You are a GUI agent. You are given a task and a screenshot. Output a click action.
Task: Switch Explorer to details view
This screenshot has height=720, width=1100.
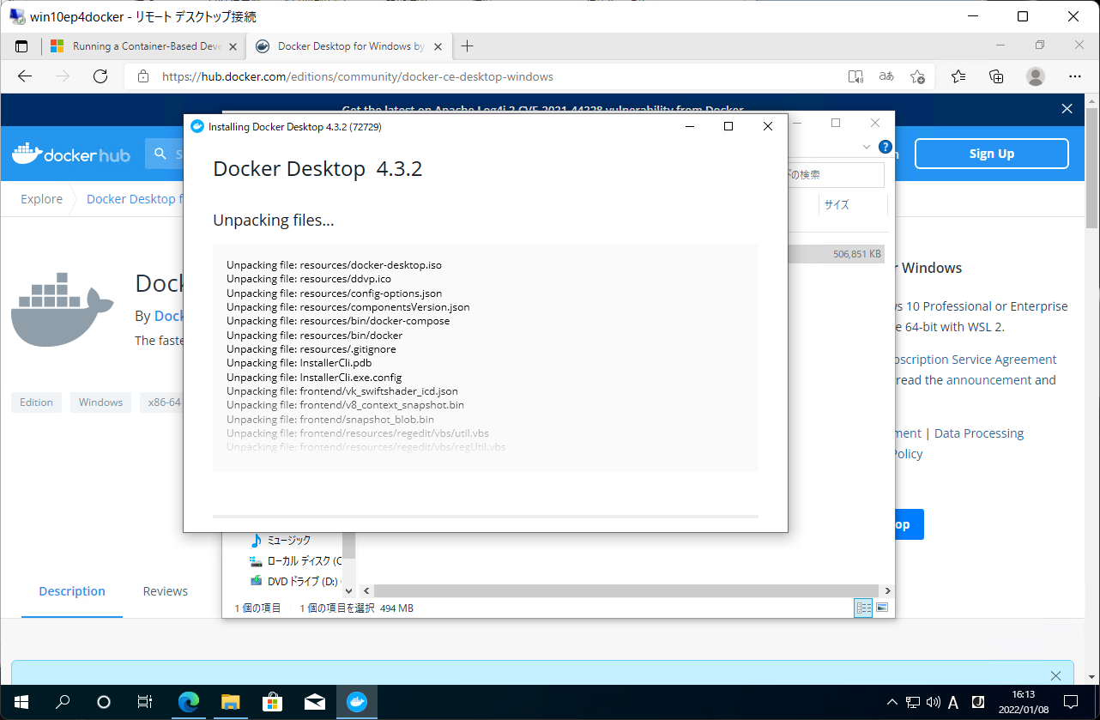(863, 608)
